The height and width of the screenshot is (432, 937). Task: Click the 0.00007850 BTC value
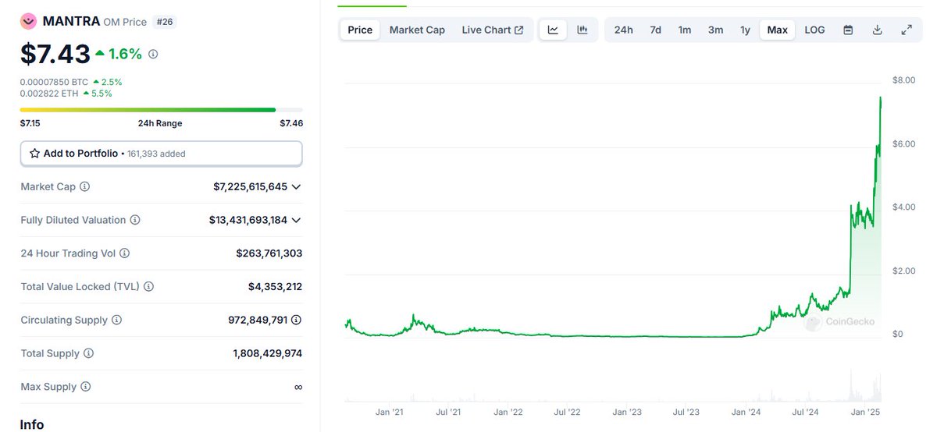[x=54, y=82]
